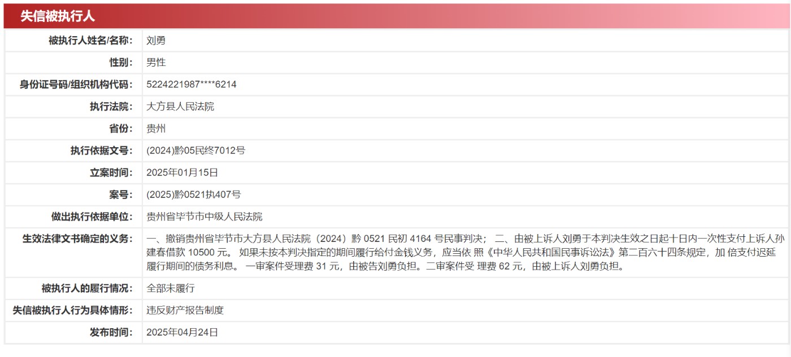Click the court name 大方县人民法院

click(x=180, y=107)
